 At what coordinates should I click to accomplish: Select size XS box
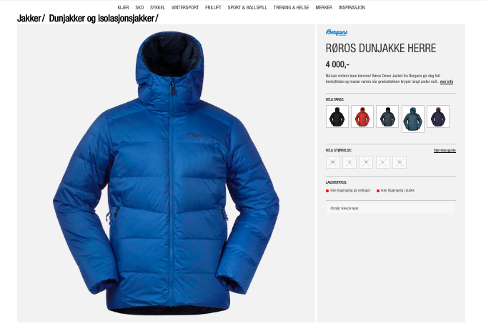(x=333, y=162)
